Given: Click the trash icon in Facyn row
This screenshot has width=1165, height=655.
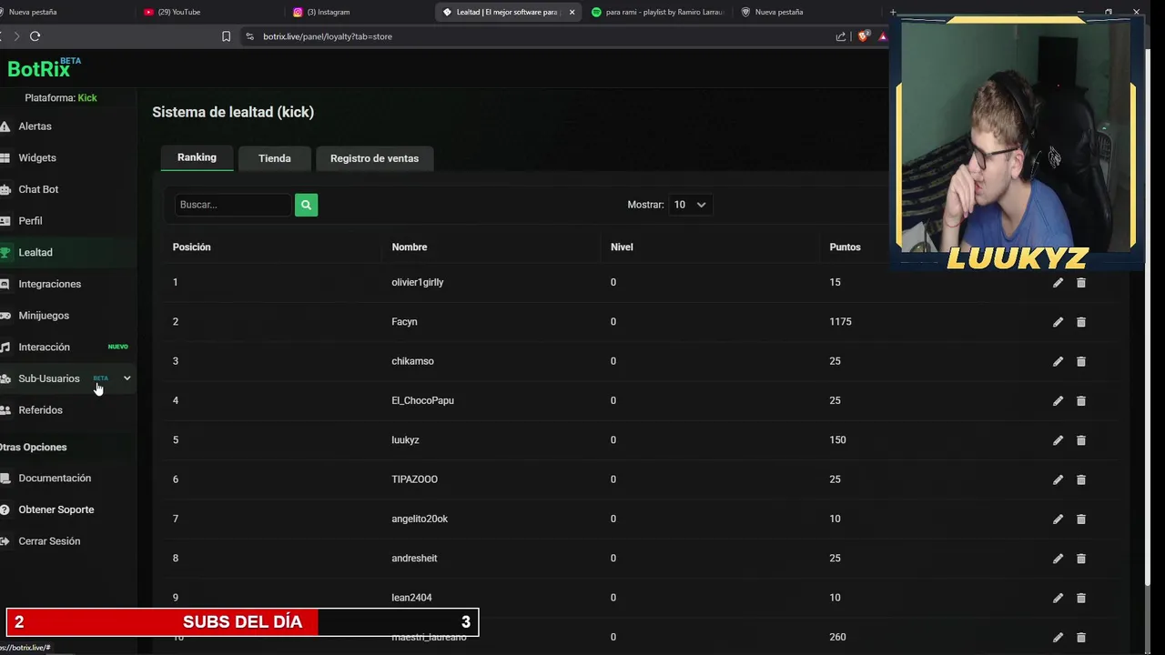Looking at the screenshot, I should 1081,322.
